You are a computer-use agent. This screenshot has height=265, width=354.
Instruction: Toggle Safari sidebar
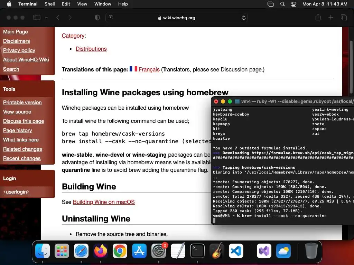(x=37, y=18)
